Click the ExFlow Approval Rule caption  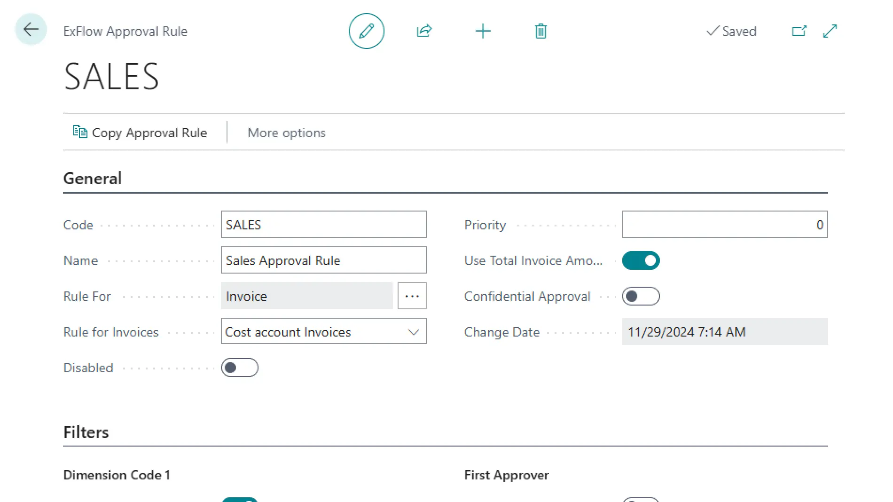pyautogui.click(x=125, y=31)
